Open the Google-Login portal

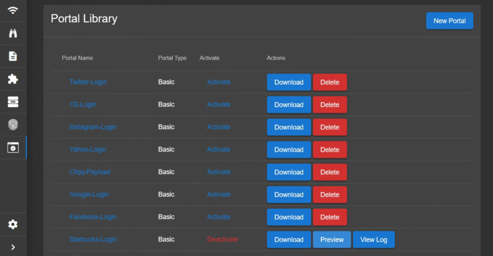tap(89, 194)
